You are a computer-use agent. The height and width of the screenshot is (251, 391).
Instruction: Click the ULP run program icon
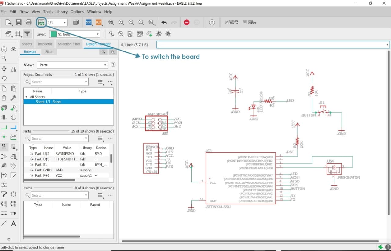tap(98, 22)
